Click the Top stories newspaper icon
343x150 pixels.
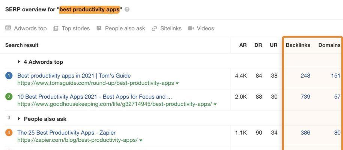point(56,28)
